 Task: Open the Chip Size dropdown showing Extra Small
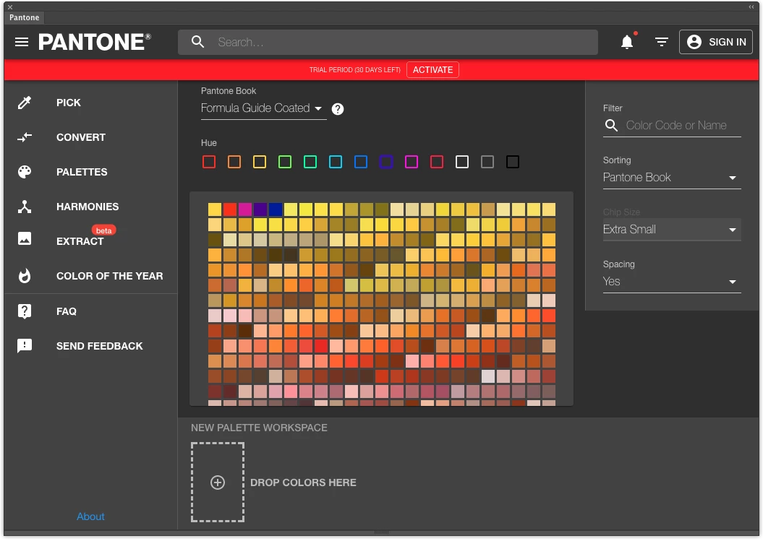(672, 230)
